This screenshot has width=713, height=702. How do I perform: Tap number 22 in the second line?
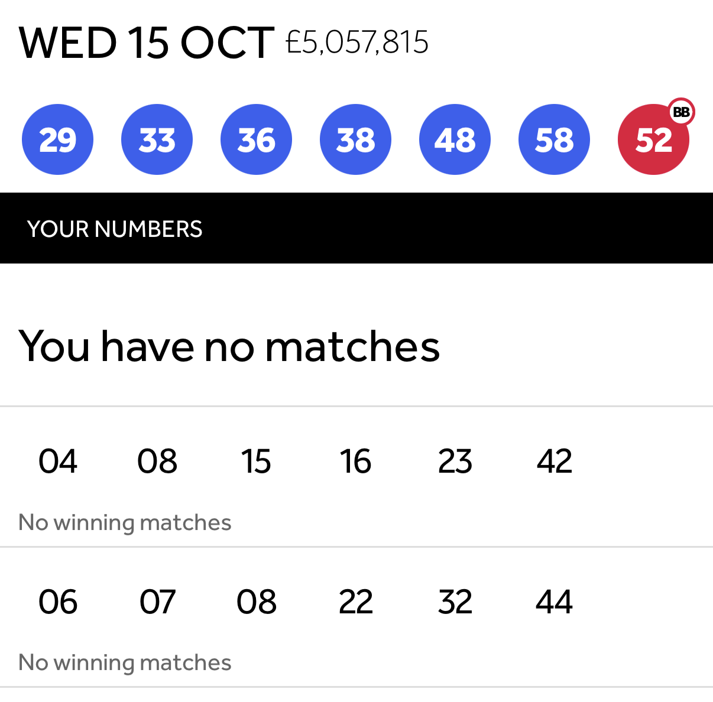[355, 602]
